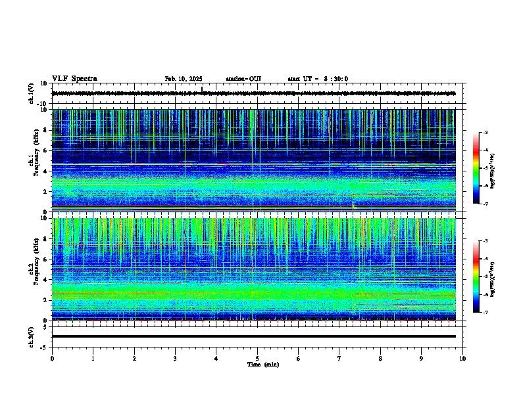
Task: Click the "-3" tick on ch.1 colorbar
Action: coord(485,132)
